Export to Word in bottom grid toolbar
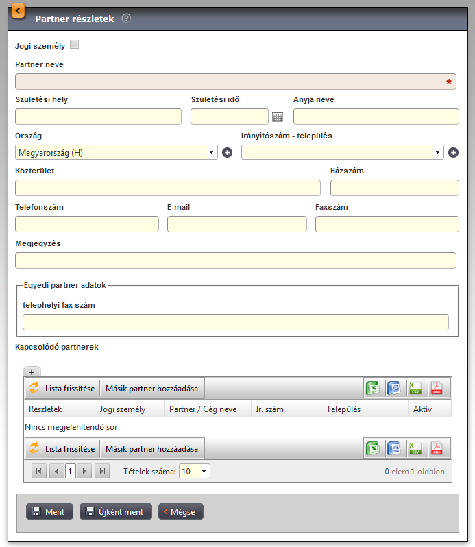 point(394,448)
